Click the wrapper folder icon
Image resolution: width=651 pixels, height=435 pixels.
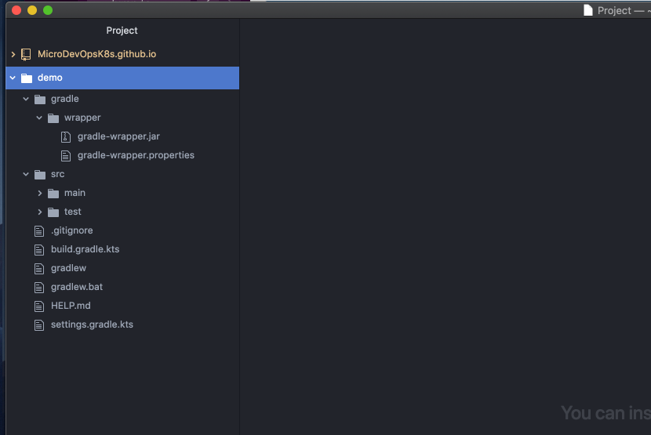[53, 118]
